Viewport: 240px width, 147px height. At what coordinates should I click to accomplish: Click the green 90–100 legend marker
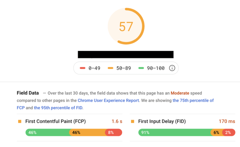(x=141, y=68)
